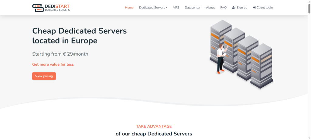Expand the Dedicated Servers dropdown menu
Image resolution: width=311 pixels, height=140 pixels.
(153, 8)
